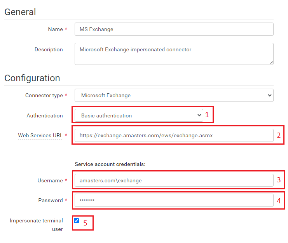The width and height of the screenshot is (288, 243).
Task: Click the Password label
Action: click(50, 200)
